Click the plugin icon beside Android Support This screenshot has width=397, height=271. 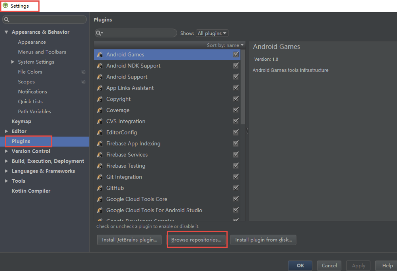pos(100,77)
